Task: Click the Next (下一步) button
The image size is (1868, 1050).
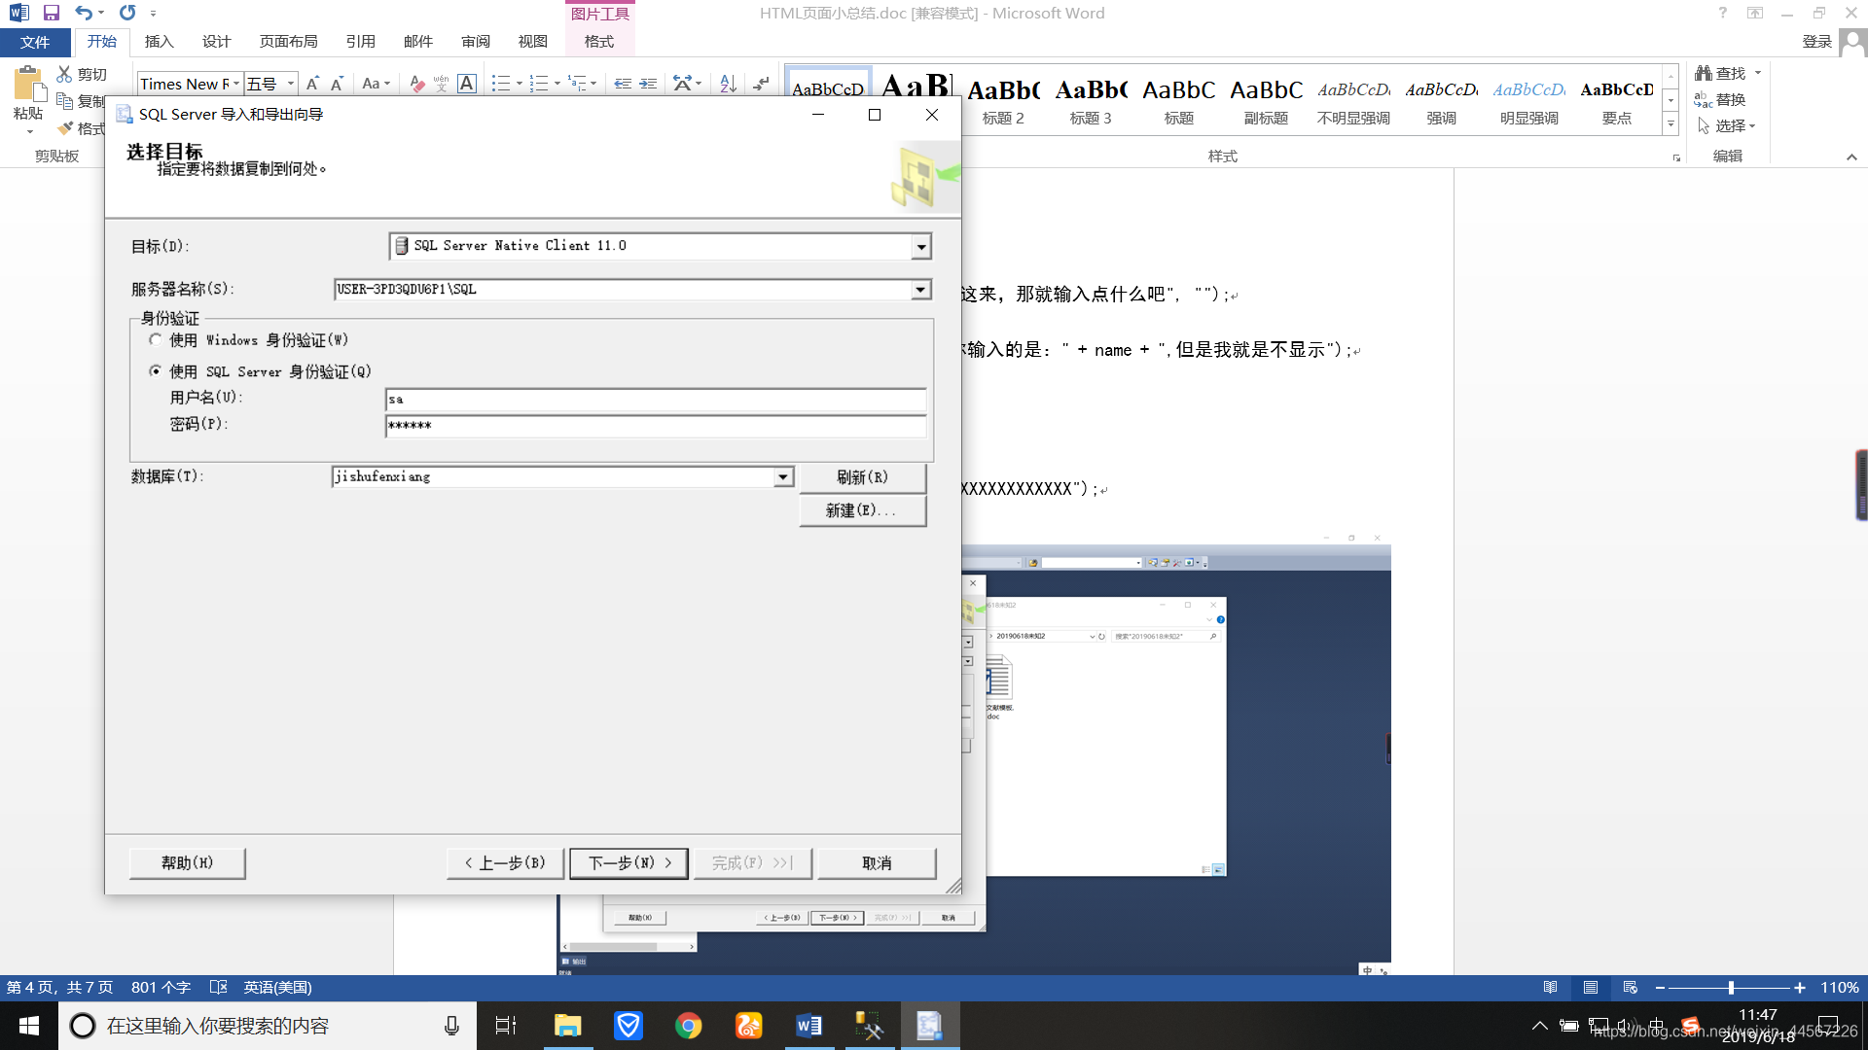Action: point(629,862)
